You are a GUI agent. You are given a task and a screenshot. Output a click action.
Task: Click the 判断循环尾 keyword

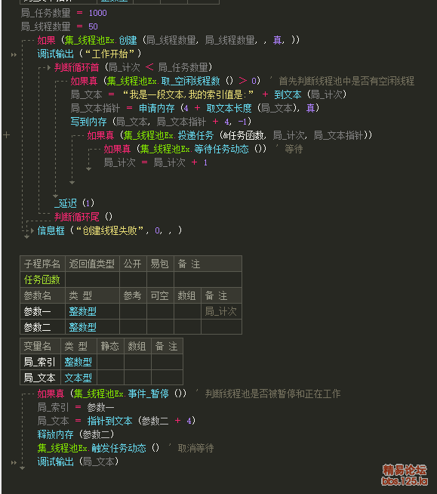click(76, 217)
